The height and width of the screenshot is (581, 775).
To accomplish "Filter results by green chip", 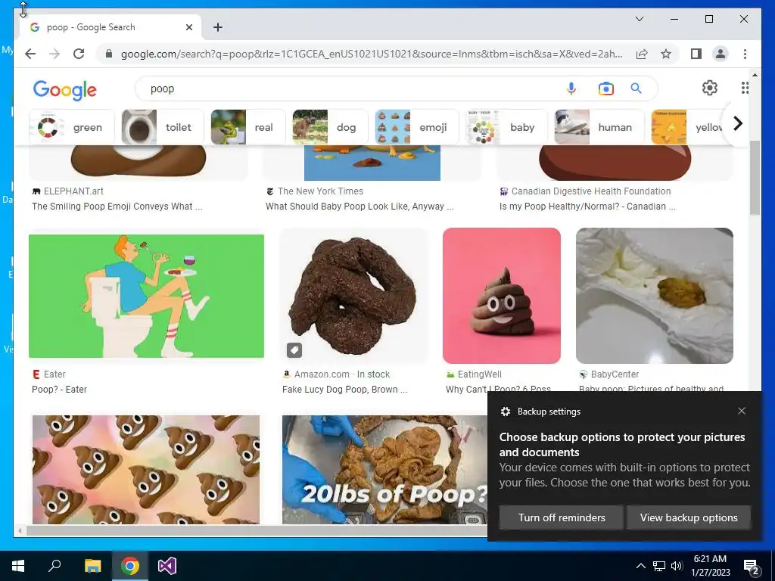I will tap(72, 127).
